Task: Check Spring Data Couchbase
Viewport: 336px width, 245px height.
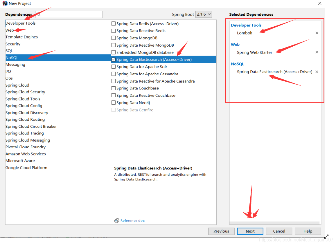Action: pos(114,88)
